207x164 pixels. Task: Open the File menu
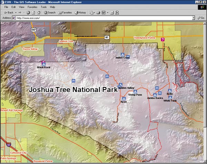pos(6,7)
